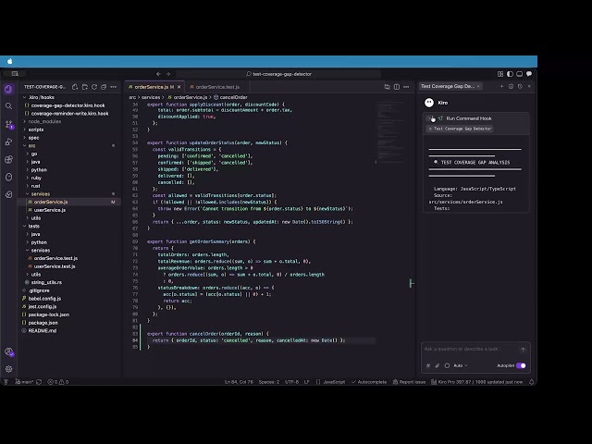The image size is (592, 444).
Task: Open the Search view in activity bar
Action: [x=8, y=106]
